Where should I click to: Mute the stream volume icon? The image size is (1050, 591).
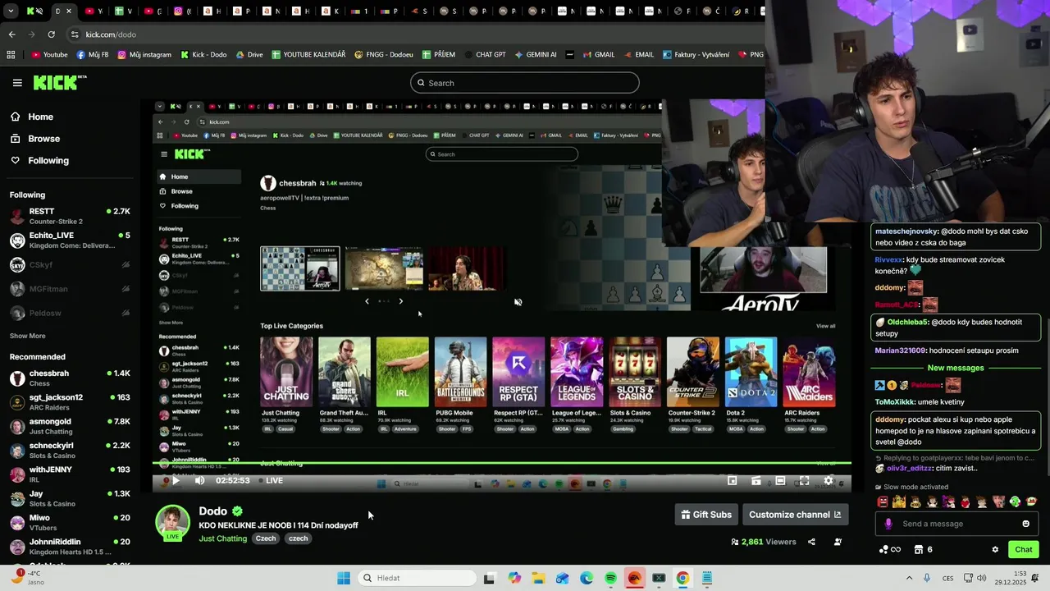(x=199, y=481)
